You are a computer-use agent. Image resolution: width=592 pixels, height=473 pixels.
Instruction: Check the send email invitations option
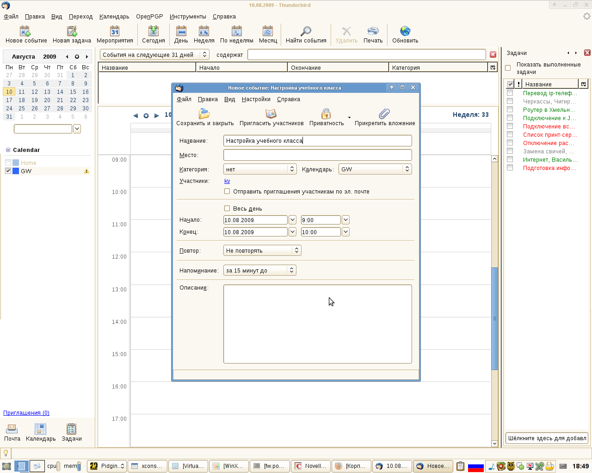tap(227, 191)
